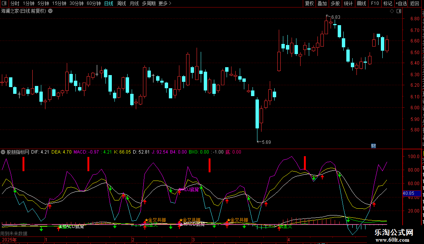The image size is (424, 244).
Task: Click the 标记 mark button
Action: click(388, 3)
